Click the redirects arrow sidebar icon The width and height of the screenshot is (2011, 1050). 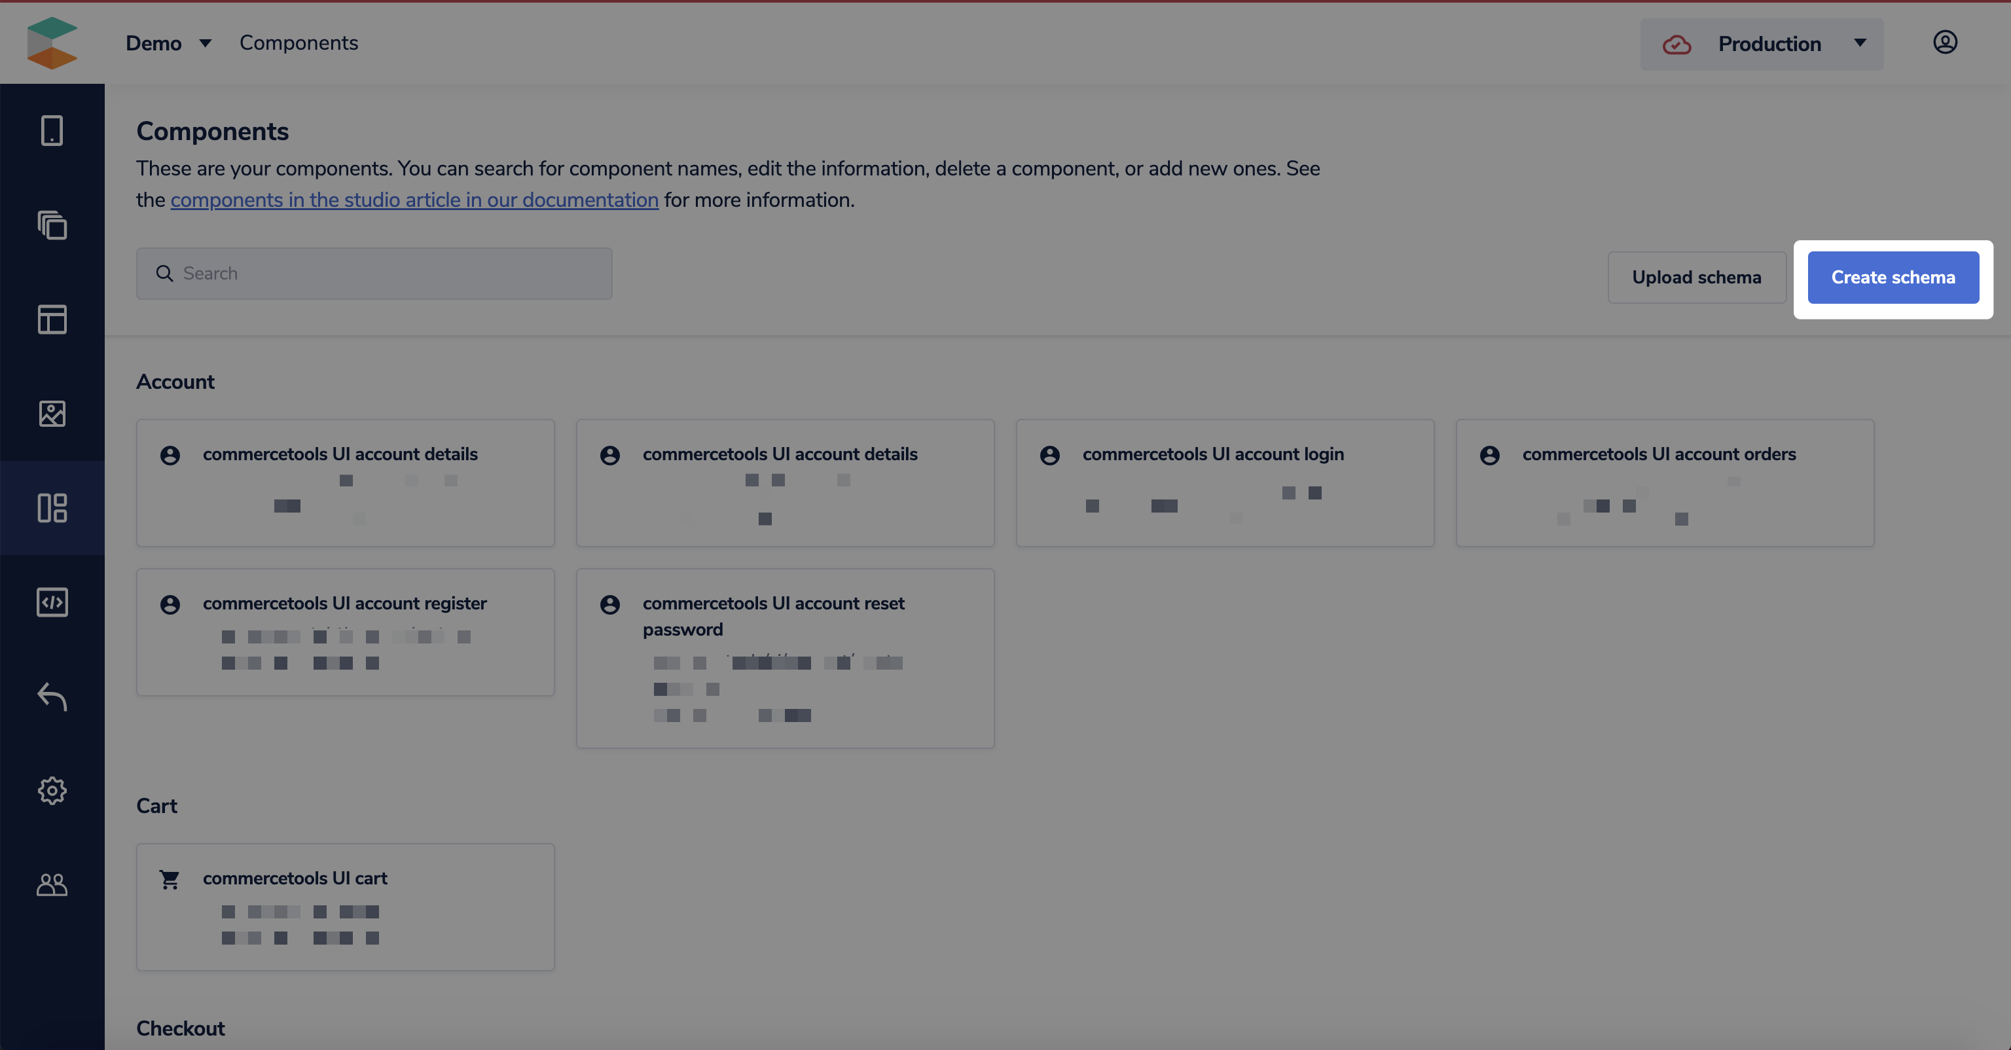pos(52,697)
